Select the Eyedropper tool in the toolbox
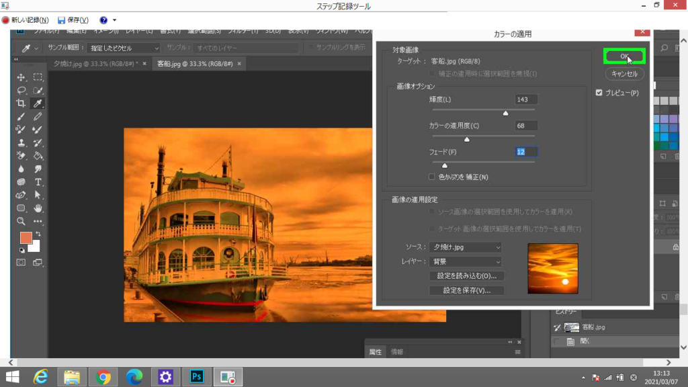Image resolution: width=688 pixels, height=387 pixels. (x=38, y=103)
